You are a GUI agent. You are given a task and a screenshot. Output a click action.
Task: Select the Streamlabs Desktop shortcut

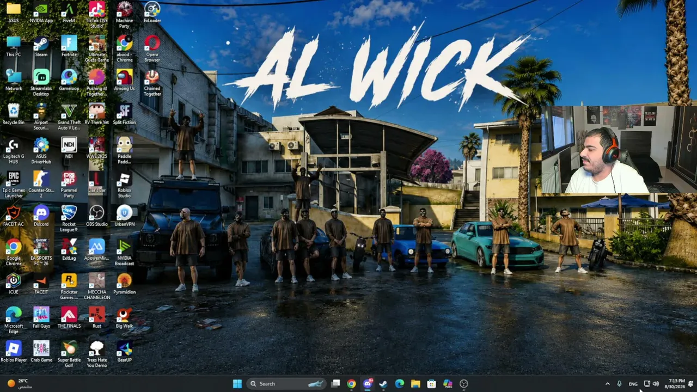click(41, 83)
